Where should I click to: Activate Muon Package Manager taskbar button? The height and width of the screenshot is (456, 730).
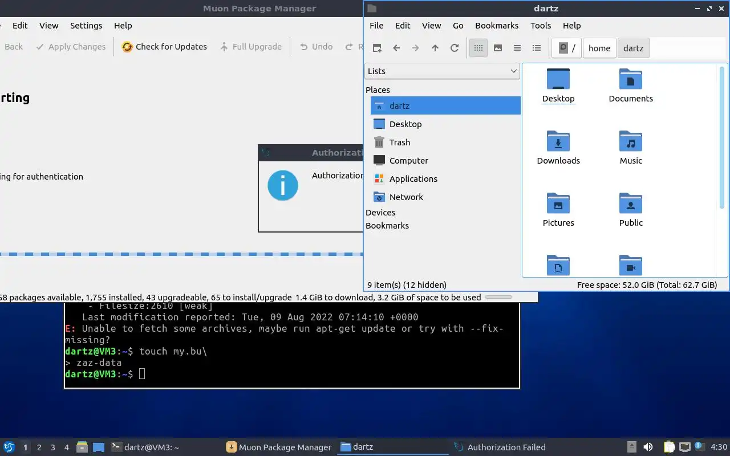point(279,447)
